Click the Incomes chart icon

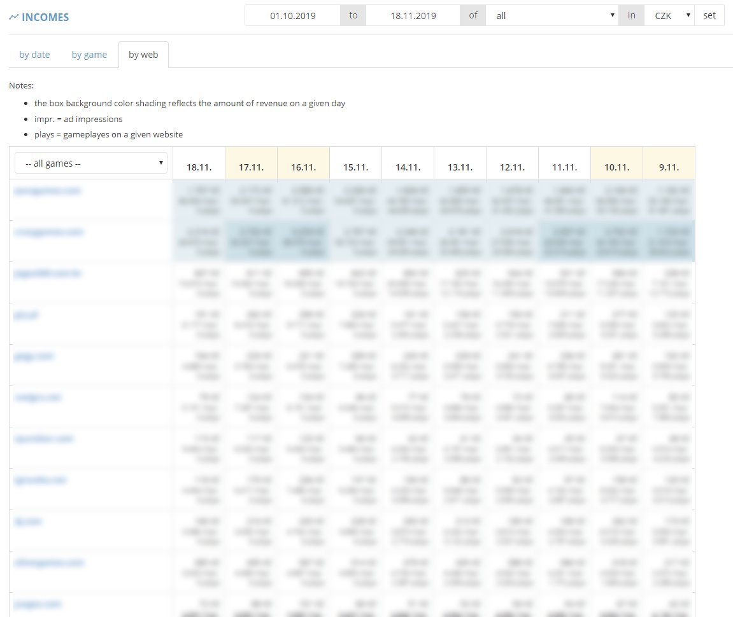(x=13, y=17)
